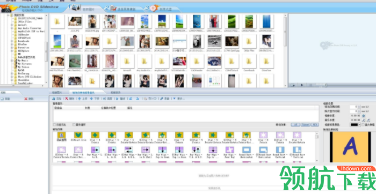Viewport: 376px width, 194px height.
Task: Click the red X 删除 album button in left panel
Action: [x=29, y=99]
